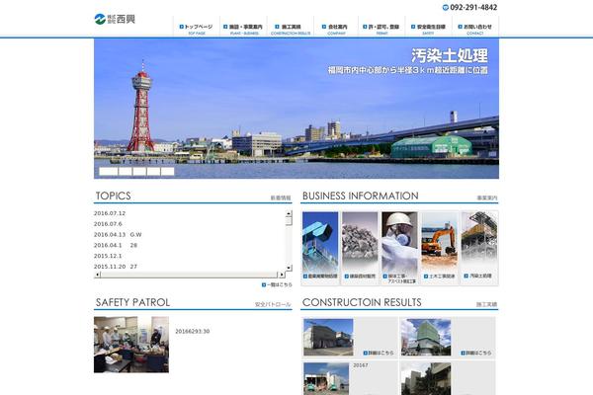Click topics list scroll-down arrow

(x=289, y=268)
